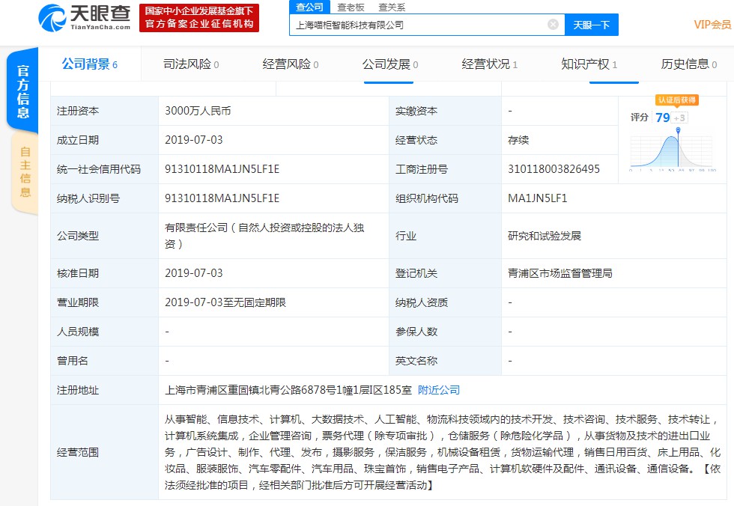Select the 经营风险 tab

click(291, 64)
